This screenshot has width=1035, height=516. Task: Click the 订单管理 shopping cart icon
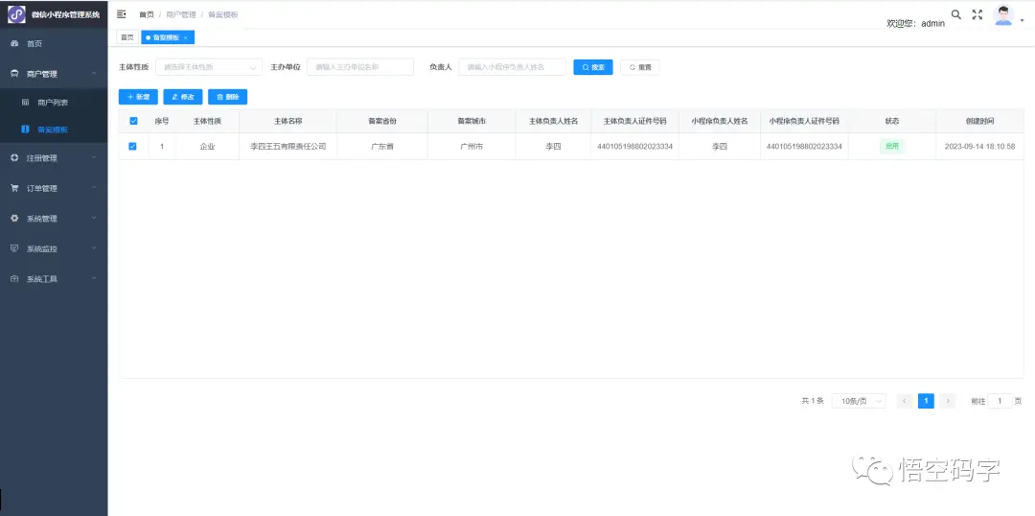coord(14,188)
